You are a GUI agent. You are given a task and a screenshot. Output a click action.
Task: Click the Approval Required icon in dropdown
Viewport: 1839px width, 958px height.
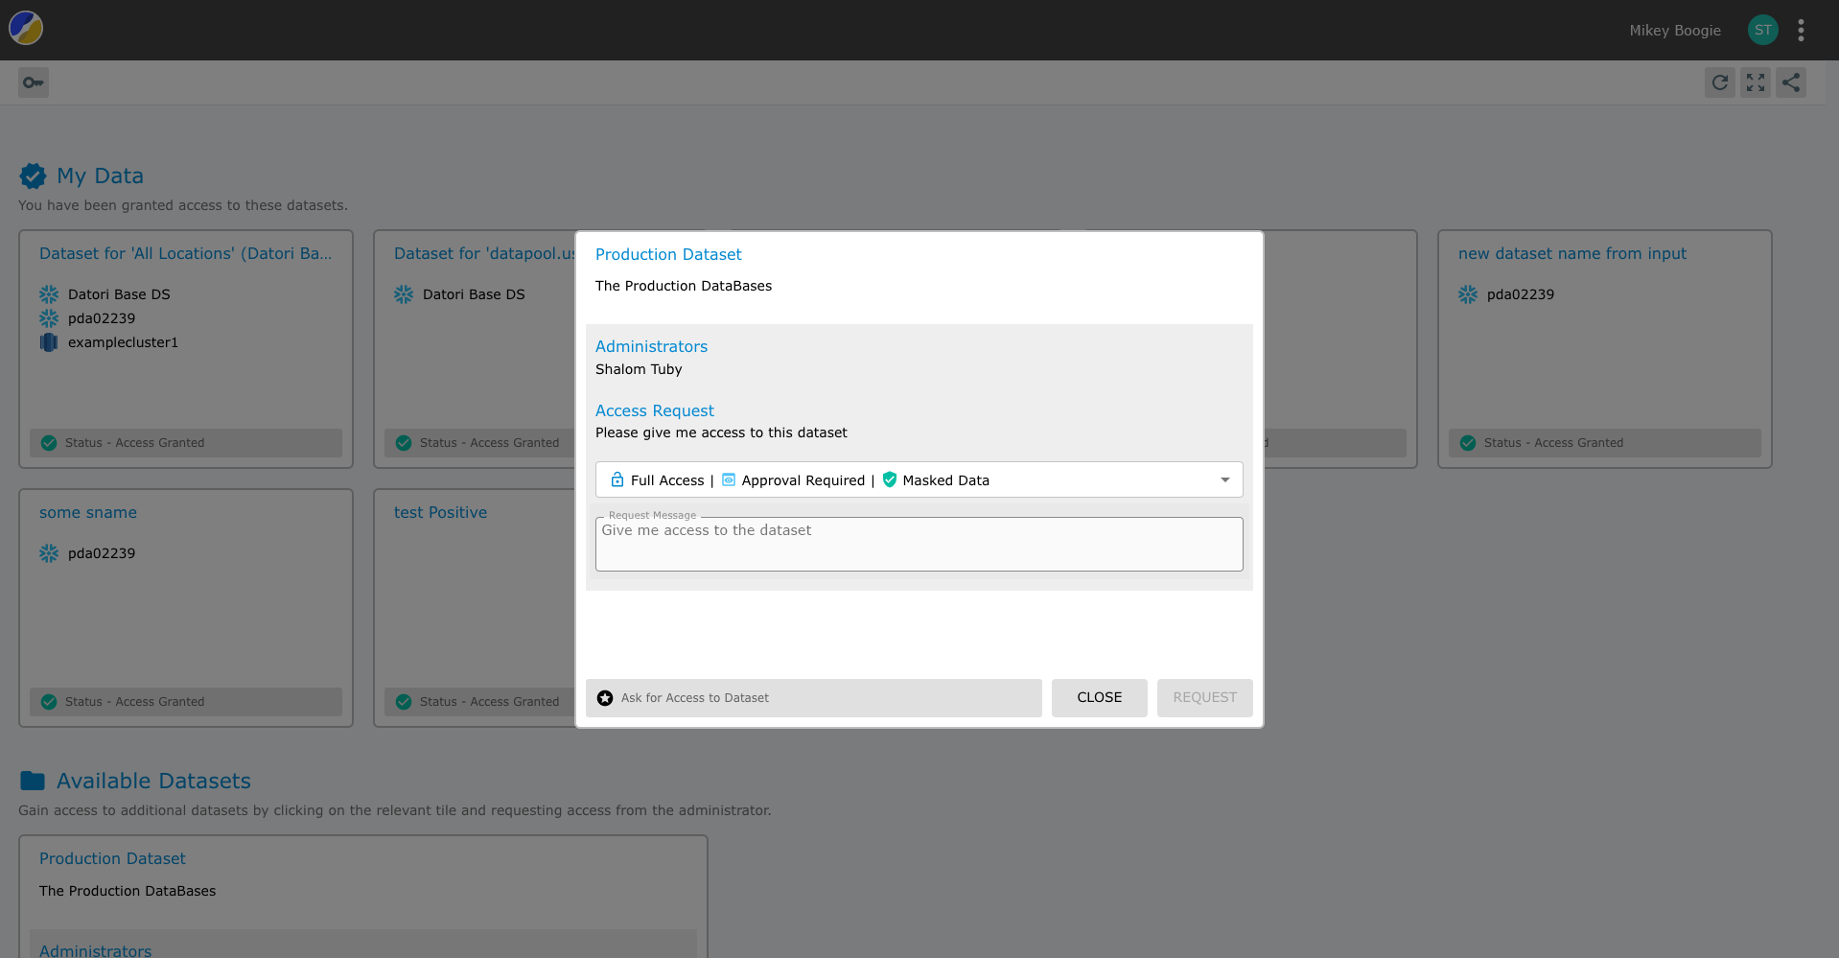pos(729,479)
